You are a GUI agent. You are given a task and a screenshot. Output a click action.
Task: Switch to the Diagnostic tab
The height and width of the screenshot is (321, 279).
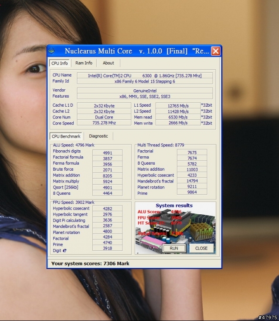tap(99, 136)
